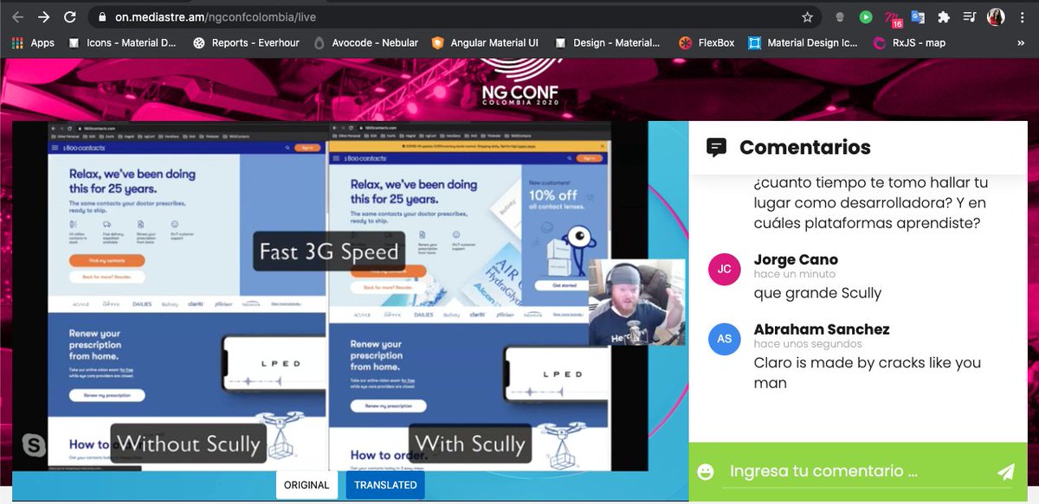Open the RxJS - map bookmark
1039x504 pixels.
pos(909,42)
